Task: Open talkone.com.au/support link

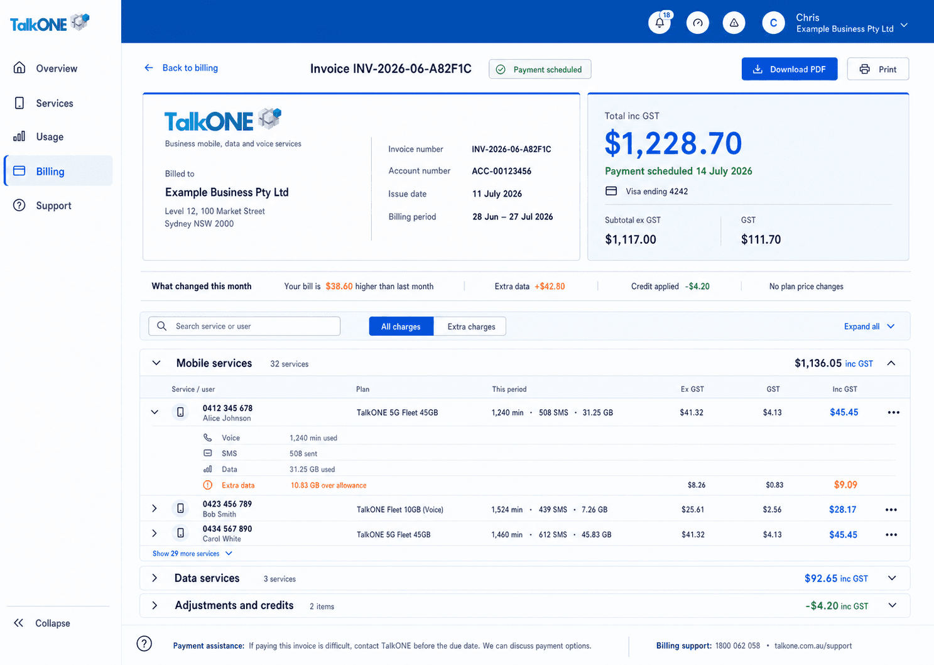Action: coord(813,646)
